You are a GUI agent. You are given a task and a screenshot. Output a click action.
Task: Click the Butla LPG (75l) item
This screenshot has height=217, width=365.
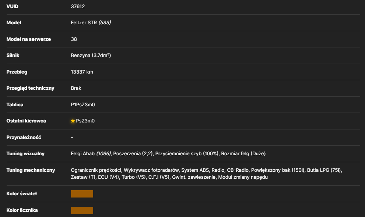[x=324, y=170]
